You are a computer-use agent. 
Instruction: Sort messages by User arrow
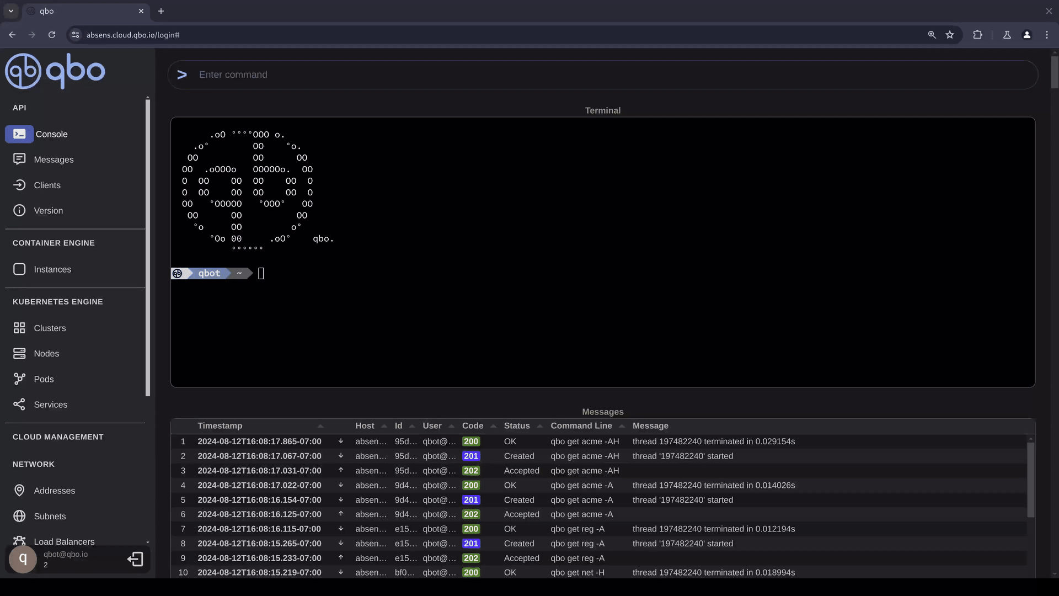451,426
